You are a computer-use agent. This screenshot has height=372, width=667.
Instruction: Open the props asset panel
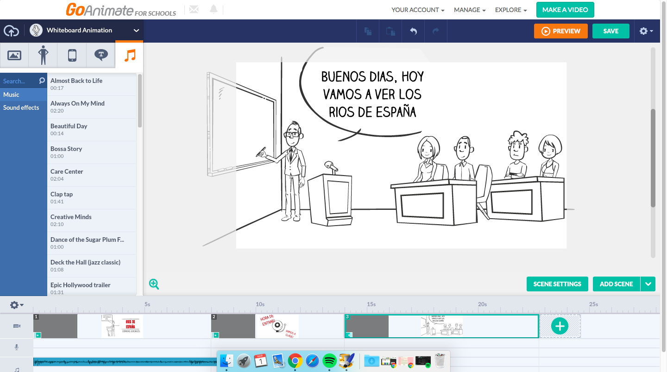[71, 55]
